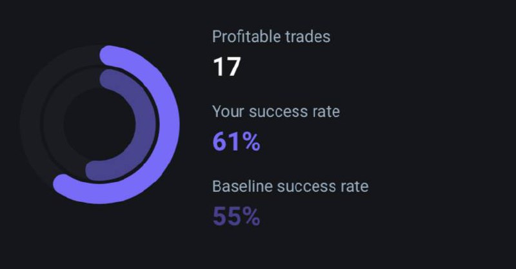The height and width of the screenshot is (269, 516).
Task: Click the "Profitable trades" label
Action: [271, 37]
